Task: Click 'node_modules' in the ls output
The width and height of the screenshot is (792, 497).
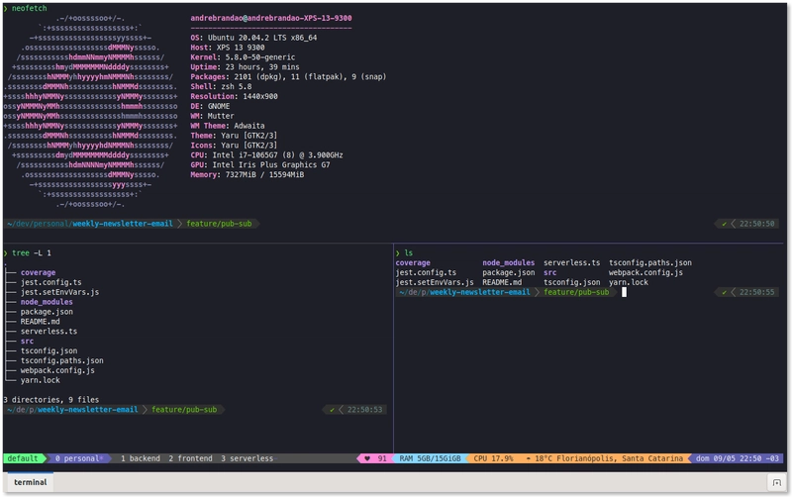Action: [x=508, y=262]
